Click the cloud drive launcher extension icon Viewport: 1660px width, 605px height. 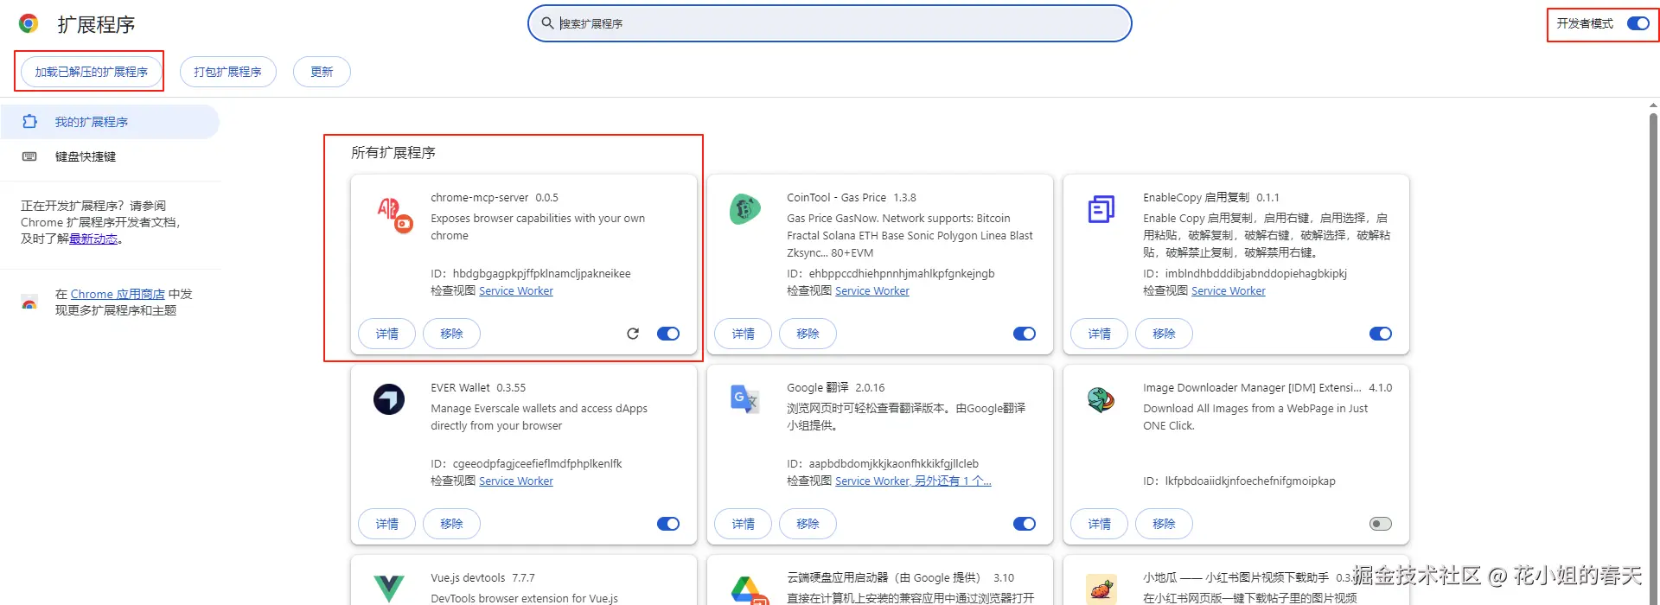coord(749,590)
